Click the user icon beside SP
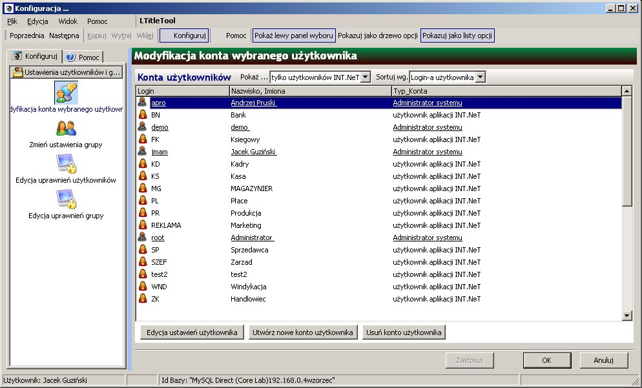This screenshot has width=642, height=388. (x=143, y=250)
